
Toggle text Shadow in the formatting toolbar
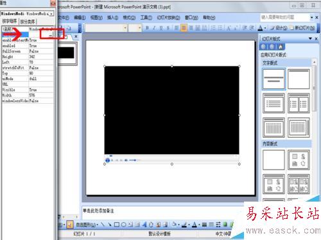click(x=168, y=28)
